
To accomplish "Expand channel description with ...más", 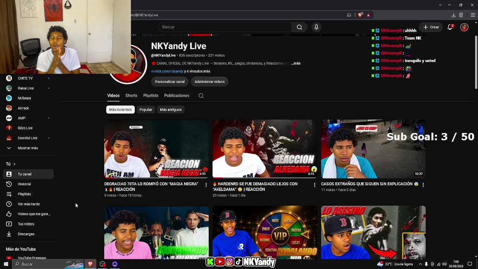I will 296,64.
